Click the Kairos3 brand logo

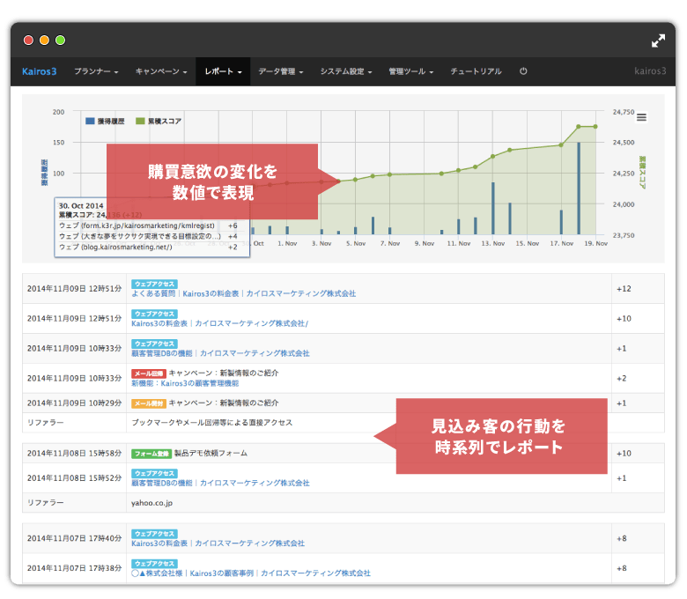click(x=39, y=71)
